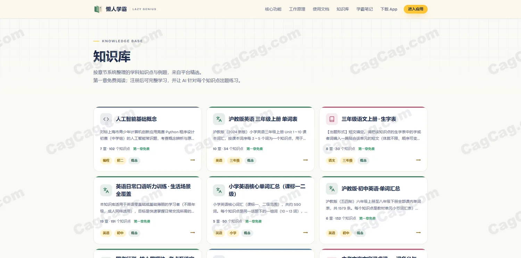Open the 核心功能 nav item
Screen dimensions: 521x258
(273, 9)
